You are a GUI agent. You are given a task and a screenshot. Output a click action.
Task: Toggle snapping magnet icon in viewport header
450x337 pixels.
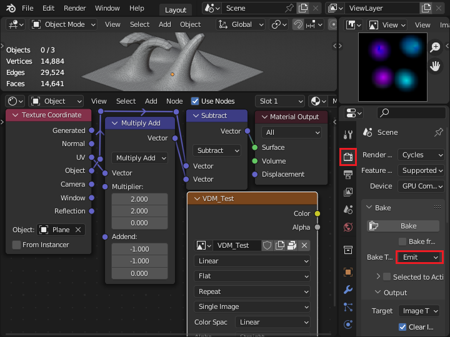[298, 24]
